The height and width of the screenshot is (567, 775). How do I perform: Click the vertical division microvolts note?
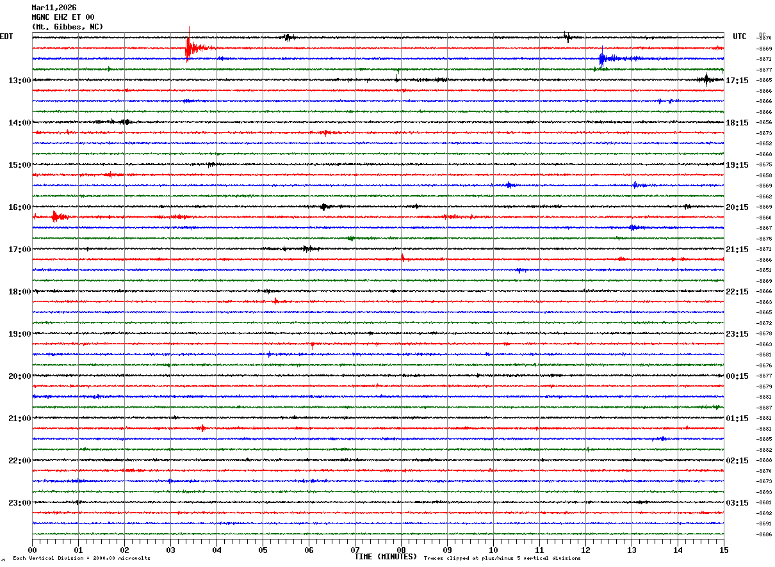click(x=82, y=559)
